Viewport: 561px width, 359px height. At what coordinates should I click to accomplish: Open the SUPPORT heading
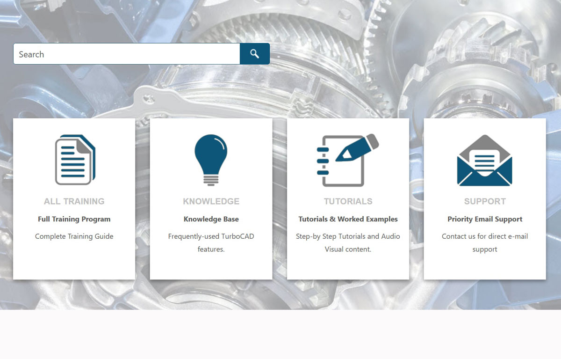pos(485,201)
